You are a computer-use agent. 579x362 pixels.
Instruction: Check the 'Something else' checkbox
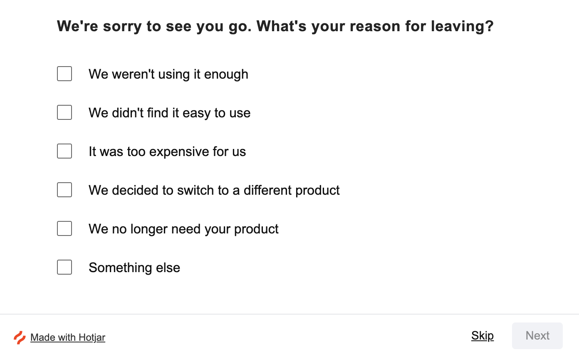(64, 268)
